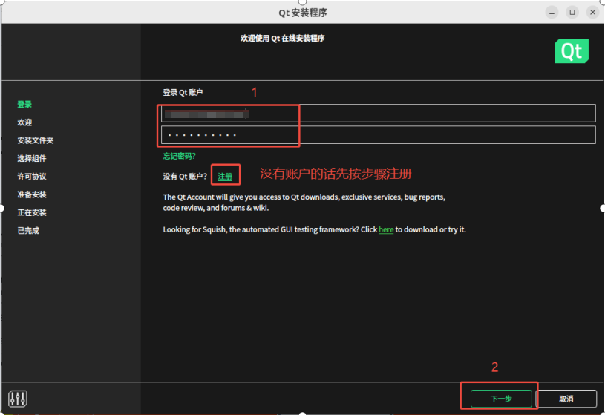The image size is (605, 415).
Task: Close the Qt installer window
Action: coord(592,13)
